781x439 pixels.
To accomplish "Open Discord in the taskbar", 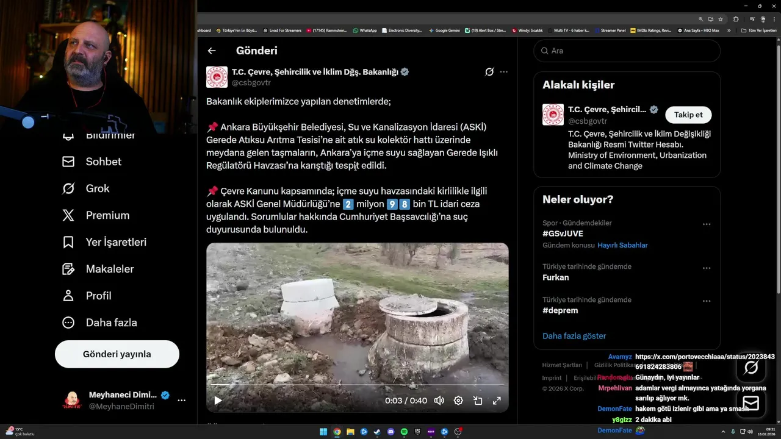I will point(390,432).
